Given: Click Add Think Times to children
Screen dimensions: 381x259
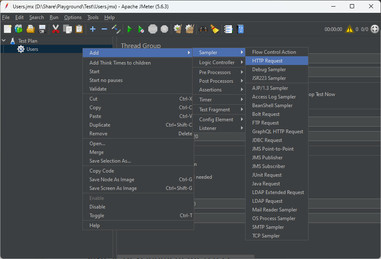Looking at the screenshot, I should pyautogui.click(x=138, y=63).
